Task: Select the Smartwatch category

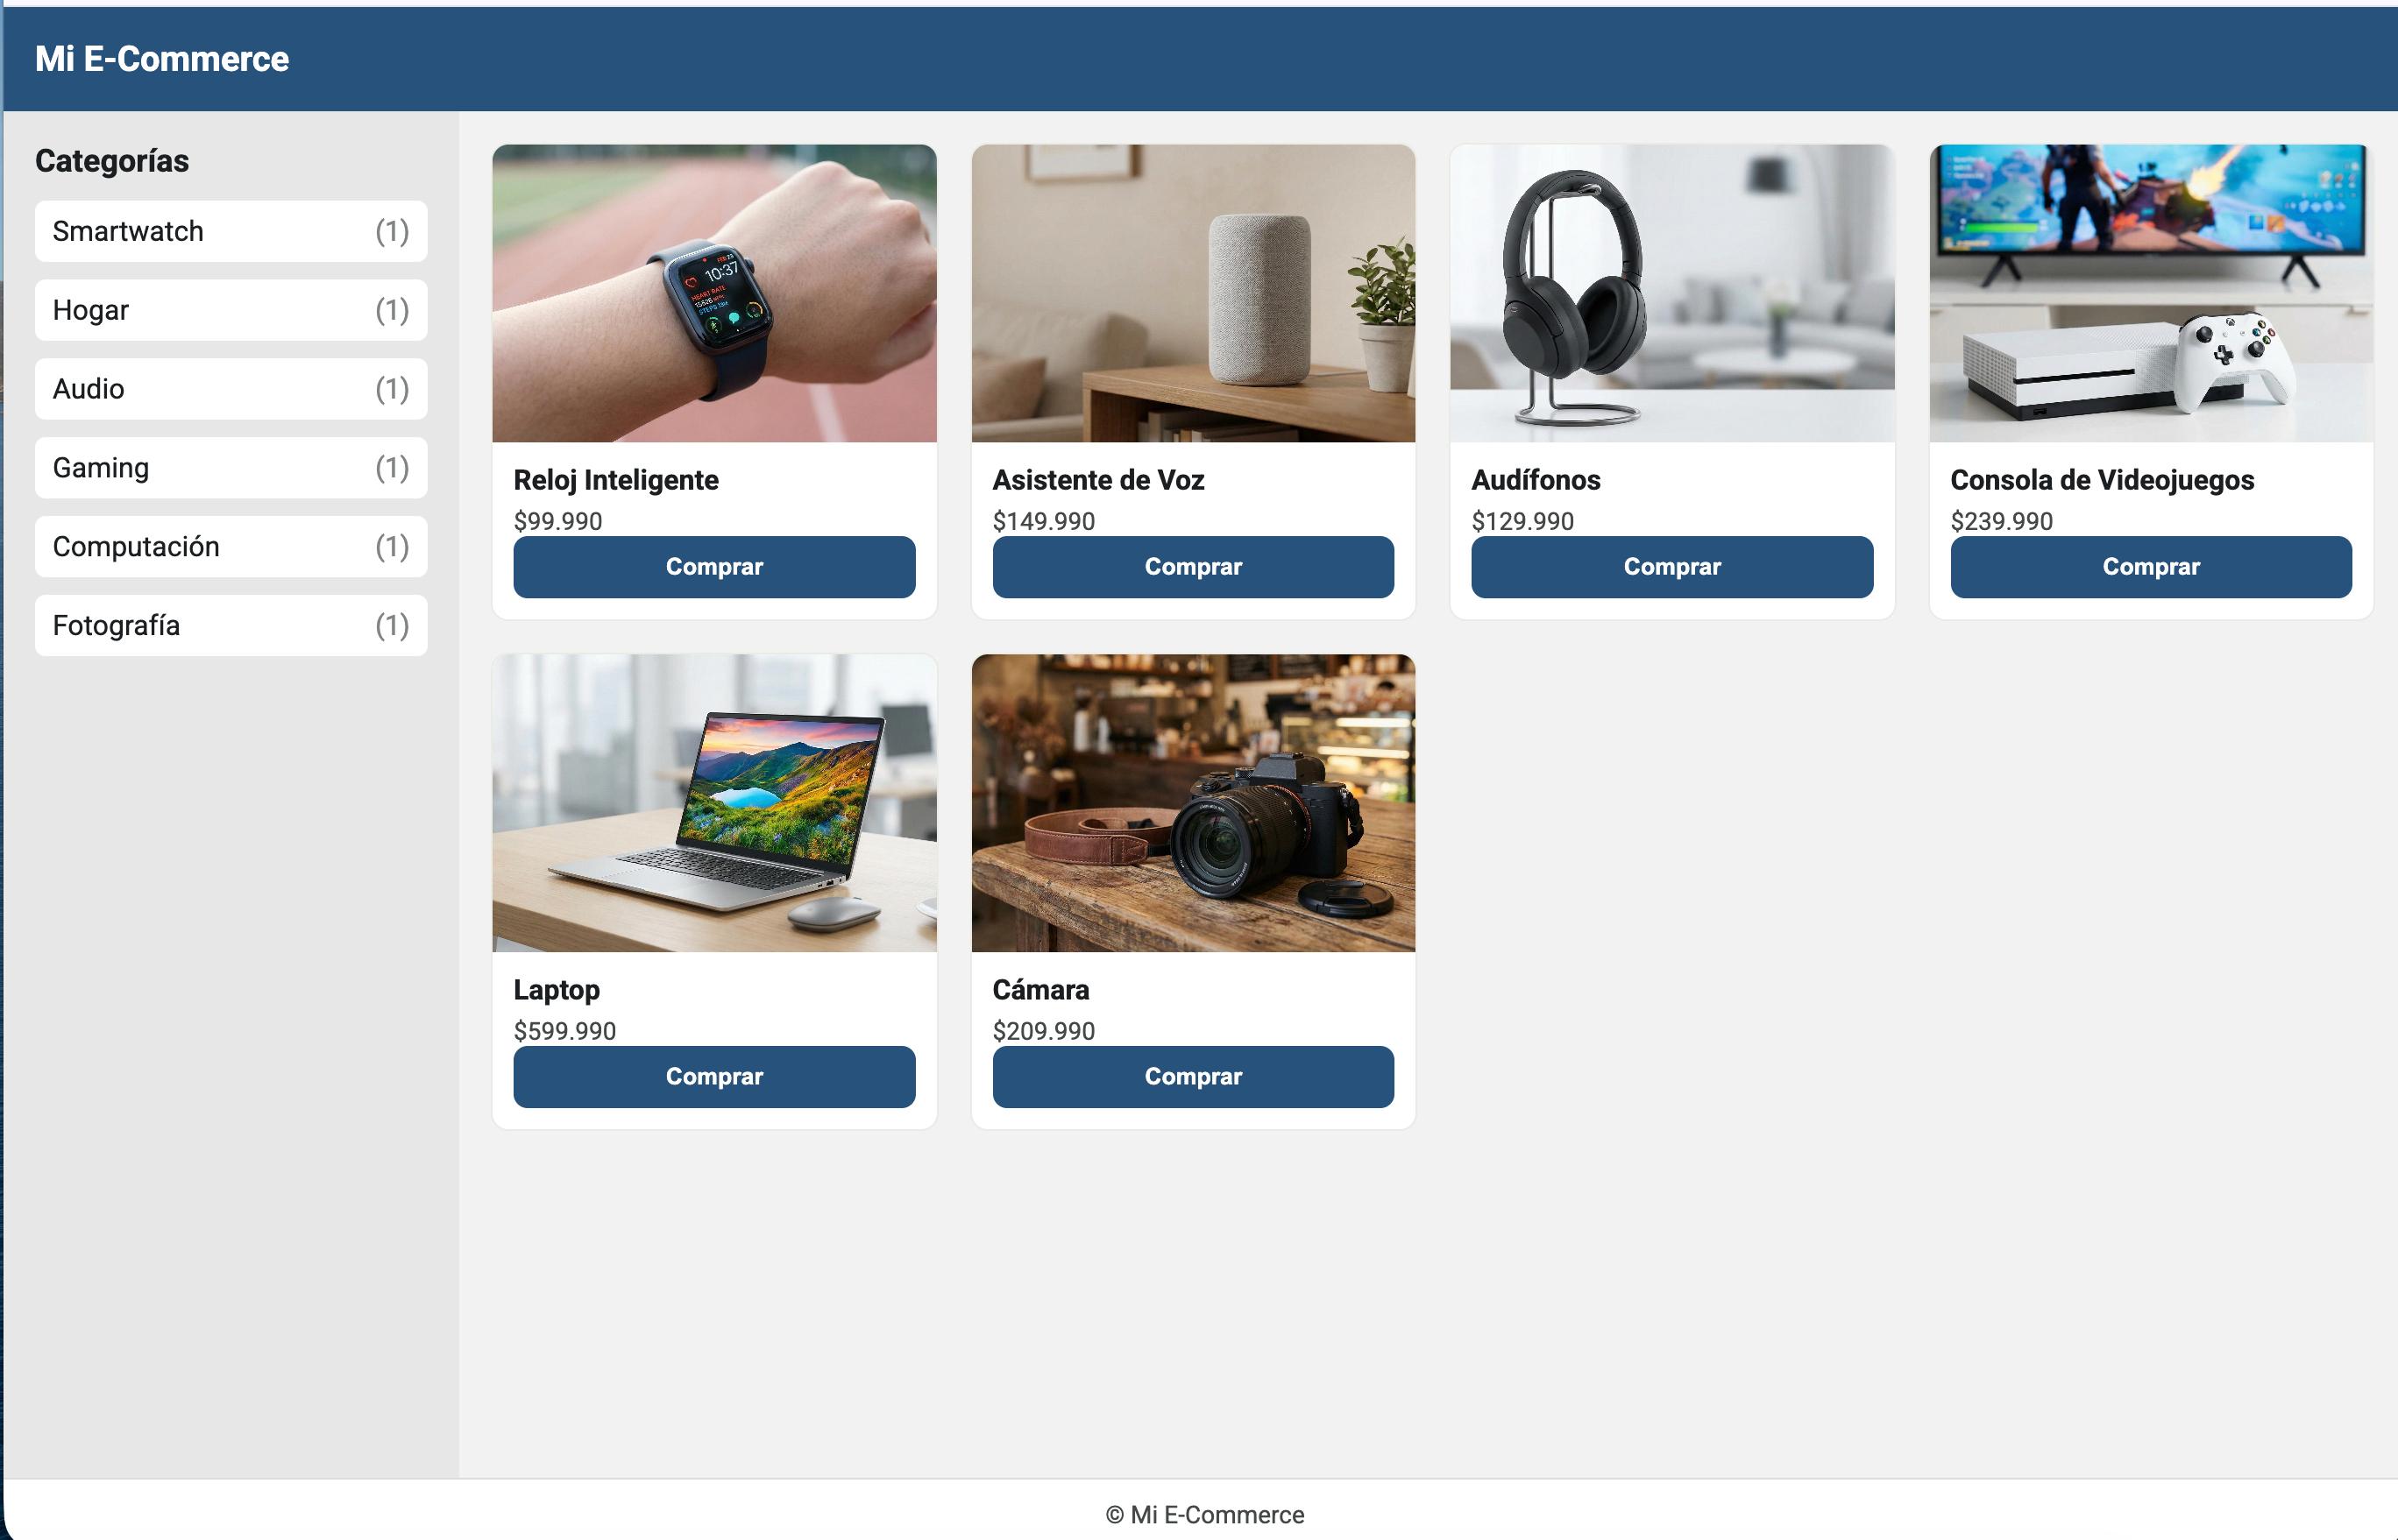Action: (x=231, y=231)
